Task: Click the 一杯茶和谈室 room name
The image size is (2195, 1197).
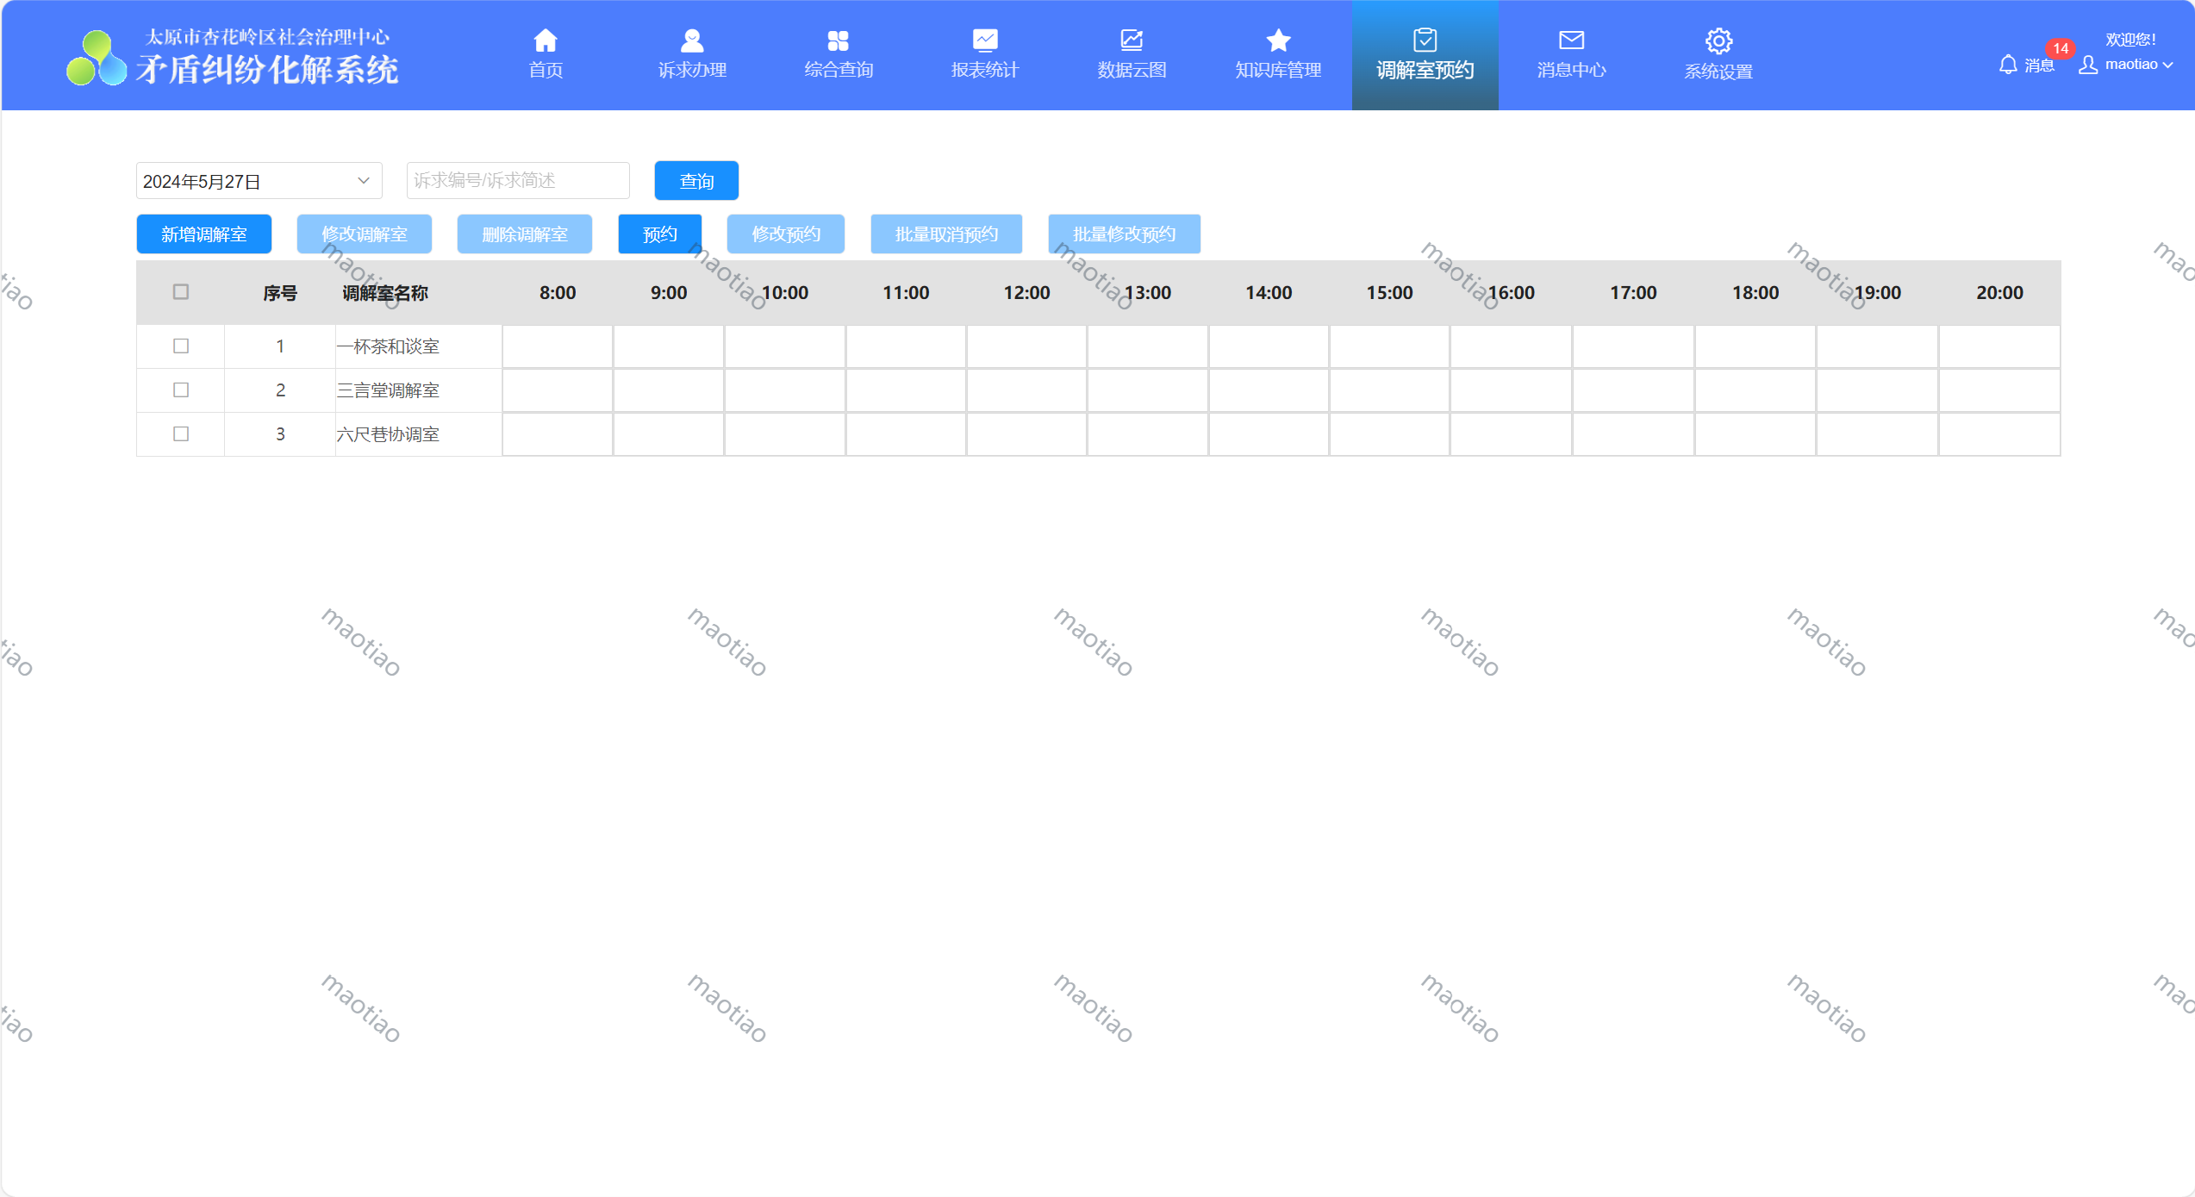Action: pyautogui.click(x=388, y=346)
